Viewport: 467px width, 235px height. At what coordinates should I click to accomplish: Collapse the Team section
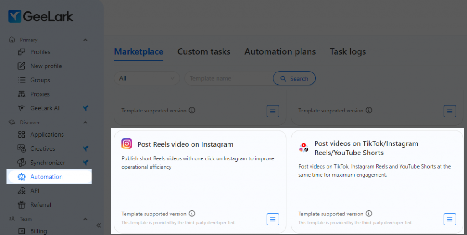tap(85, 219)
